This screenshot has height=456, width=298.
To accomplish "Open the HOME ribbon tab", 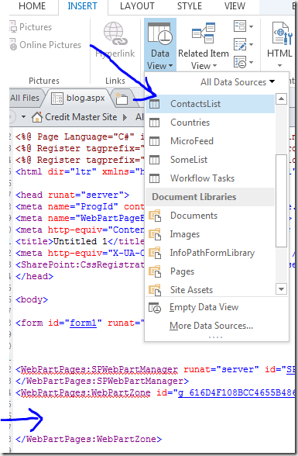I will coord(32,6).
